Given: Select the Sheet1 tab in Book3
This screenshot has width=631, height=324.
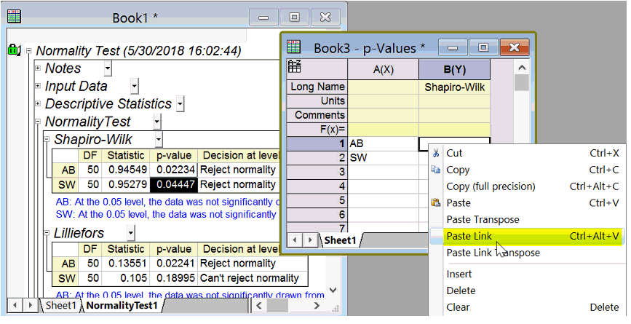Looking at the screenshot, I should tap(340, 240).
